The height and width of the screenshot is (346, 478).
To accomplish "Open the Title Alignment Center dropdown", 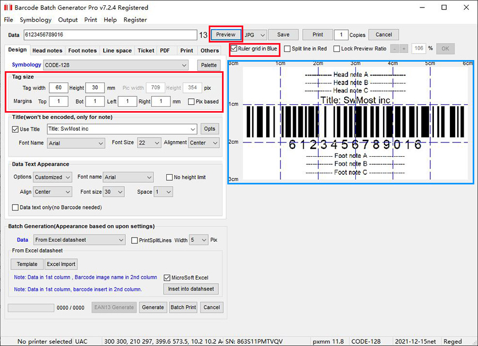I will (x=203, y=143).
